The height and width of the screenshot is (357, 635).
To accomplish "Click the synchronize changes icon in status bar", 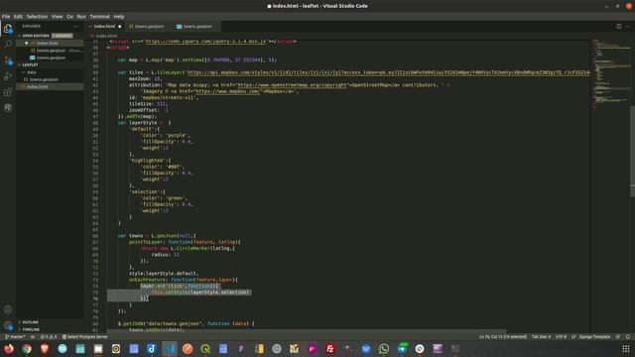I will tap(33, 337).
